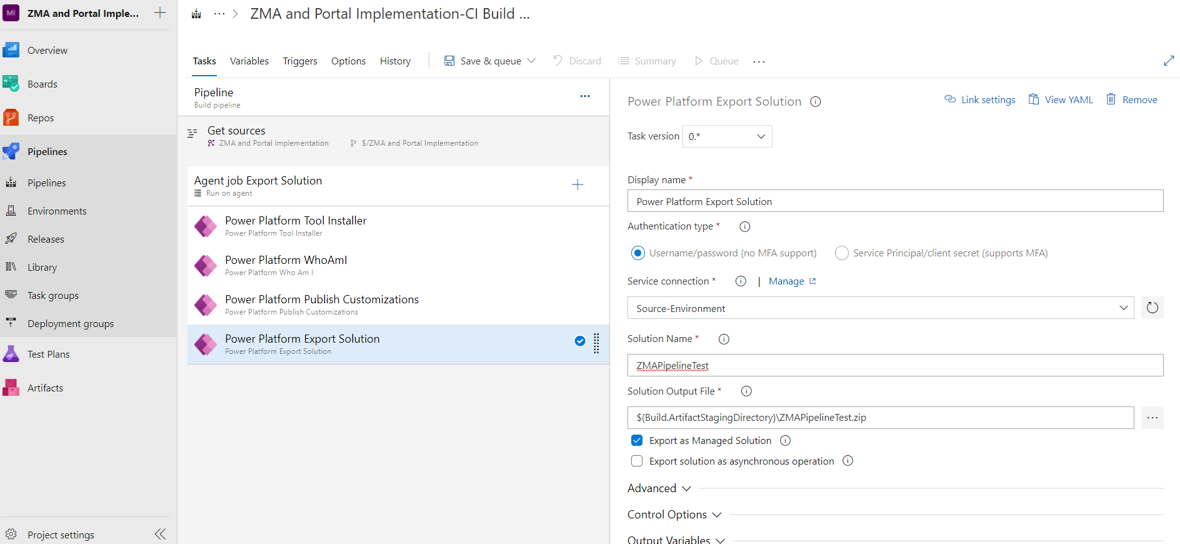Screen dimensions: 1180x544
Task: Open the Task version dropdown
Action: 727,136
